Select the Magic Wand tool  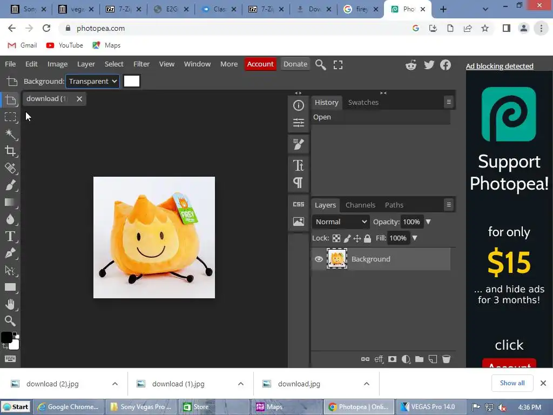click(x=10, y=134)
